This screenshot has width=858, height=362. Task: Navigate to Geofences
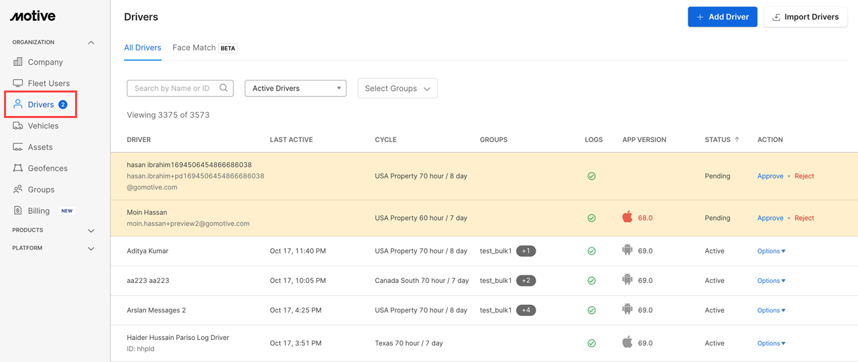[48, 168]
